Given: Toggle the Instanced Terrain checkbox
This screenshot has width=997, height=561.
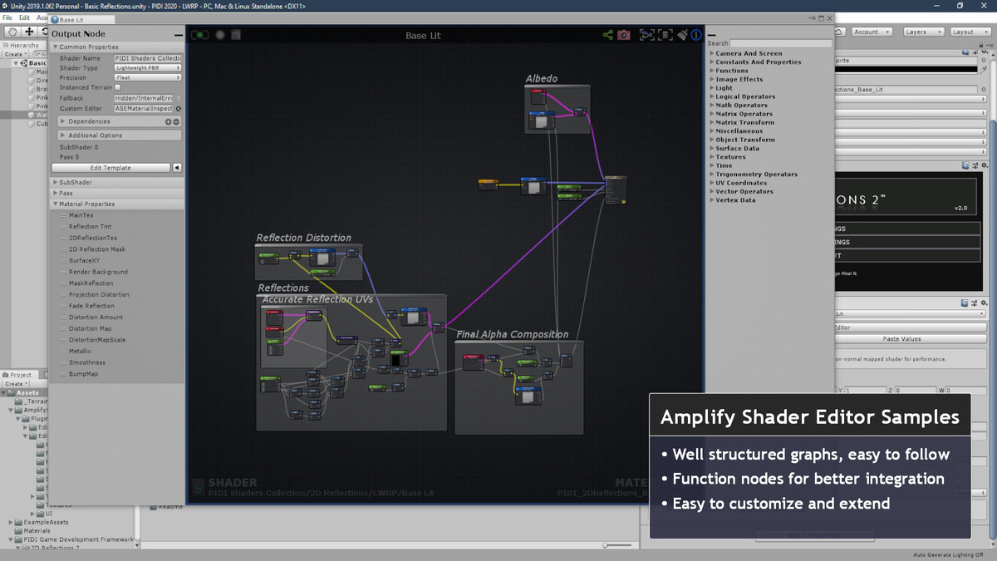Looking at the screenshot, I should (117, 87).
